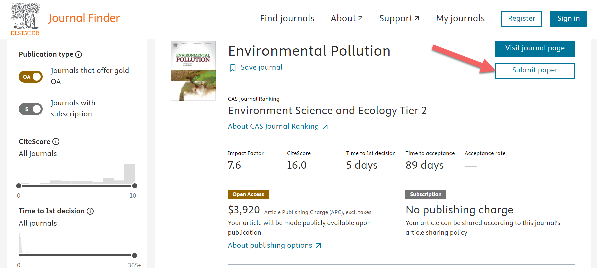Toggle the gold OA journals switch
Viewport: 597px width, 268px height.
[31, 77]
